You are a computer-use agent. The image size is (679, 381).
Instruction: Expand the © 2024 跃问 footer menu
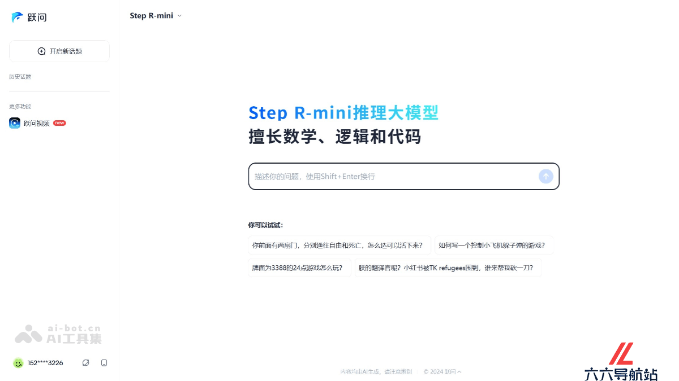coord(442,371)
